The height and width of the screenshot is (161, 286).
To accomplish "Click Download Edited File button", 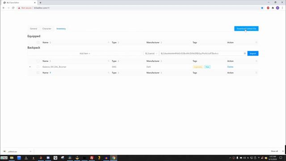I will pos(246,29).
